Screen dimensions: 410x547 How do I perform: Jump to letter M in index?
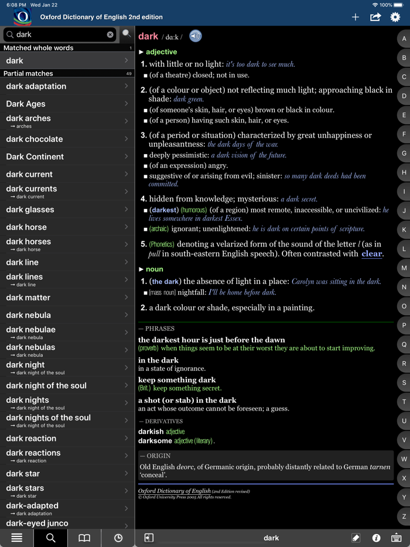[x=404, y=268]
